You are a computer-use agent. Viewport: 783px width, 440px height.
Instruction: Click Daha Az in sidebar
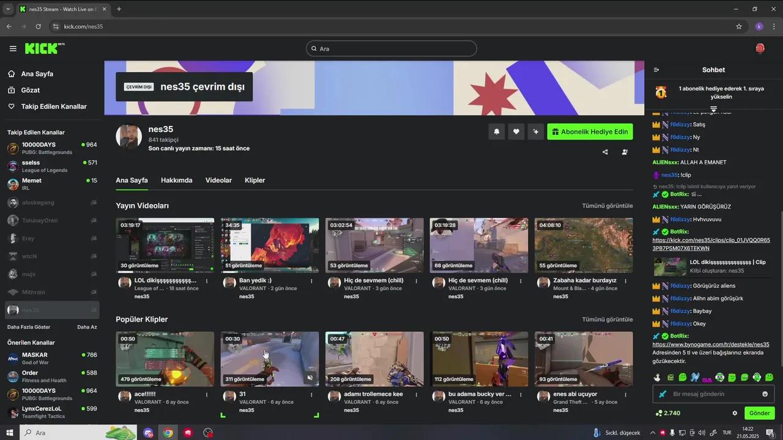pos(87,327)
